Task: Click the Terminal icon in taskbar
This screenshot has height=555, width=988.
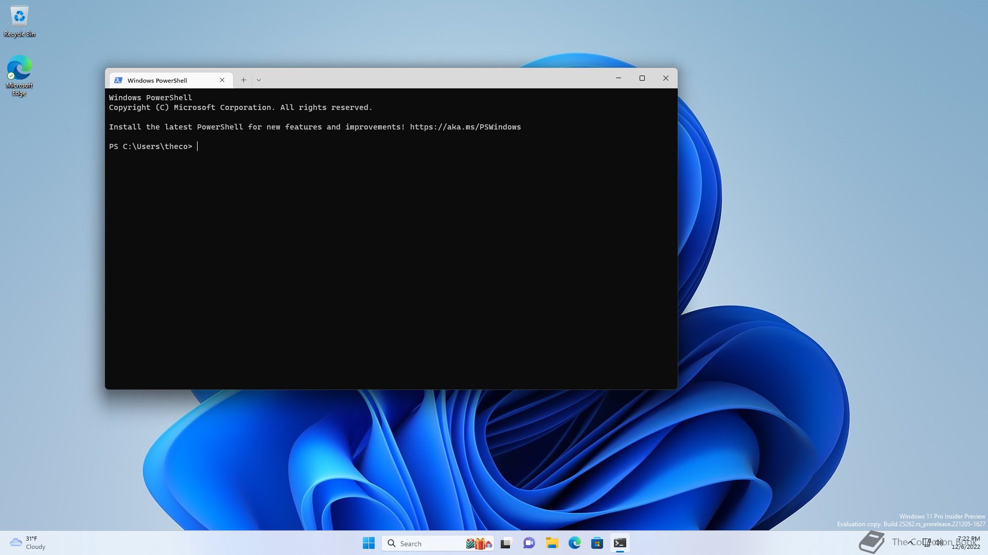Action: click(620, 543)
